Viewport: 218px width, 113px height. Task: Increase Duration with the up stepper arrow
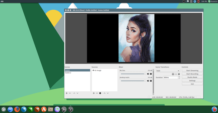point(179,77)
